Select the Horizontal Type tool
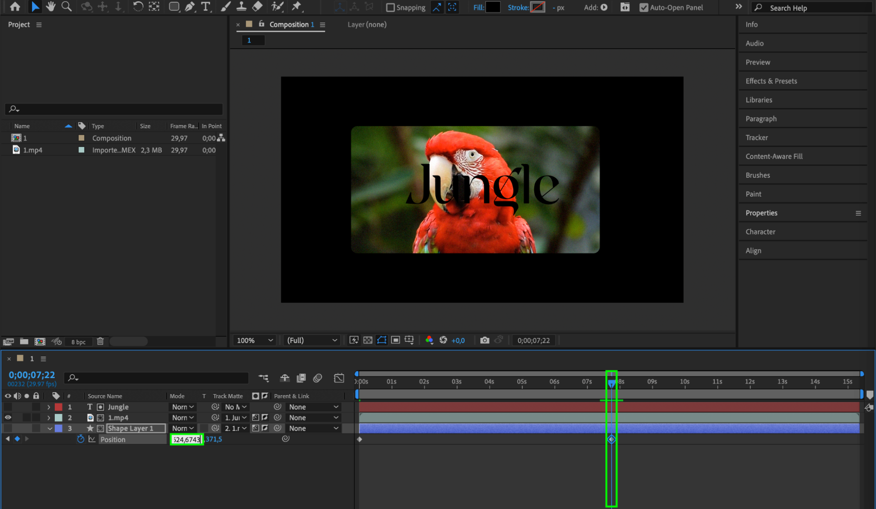The height and width of the screenshot is (509, 876). pyautogui.click(x=205, y=7)
